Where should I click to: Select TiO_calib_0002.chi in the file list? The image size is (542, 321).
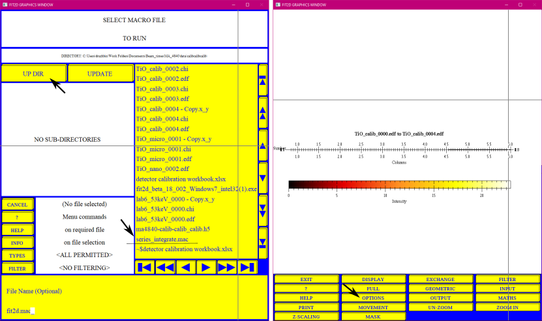pyautogui.click(x=162, y=69)
